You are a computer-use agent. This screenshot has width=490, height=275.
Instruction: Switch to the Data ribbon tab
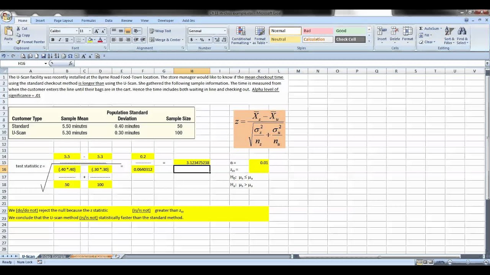[x=109, y=21]
